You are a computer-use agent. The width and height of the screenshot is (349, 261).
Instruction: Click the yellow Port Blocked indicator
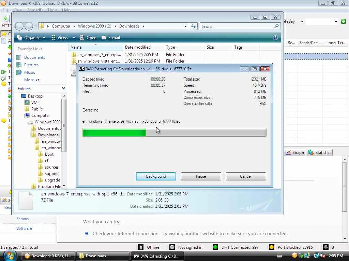(x=272, y=247)
